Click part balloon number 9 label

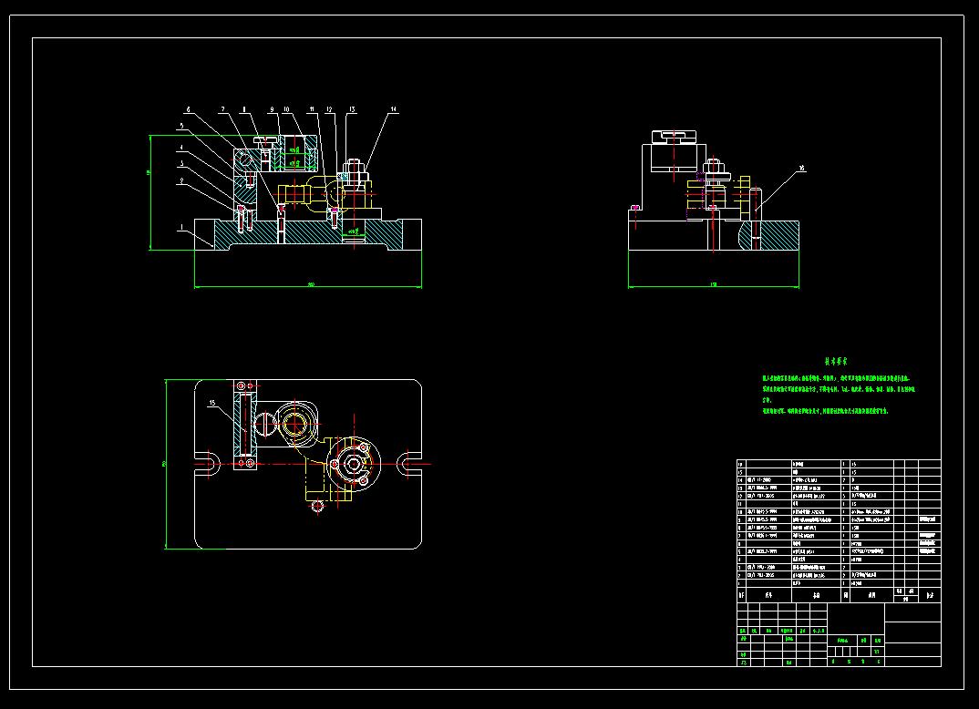coord(273,109)
